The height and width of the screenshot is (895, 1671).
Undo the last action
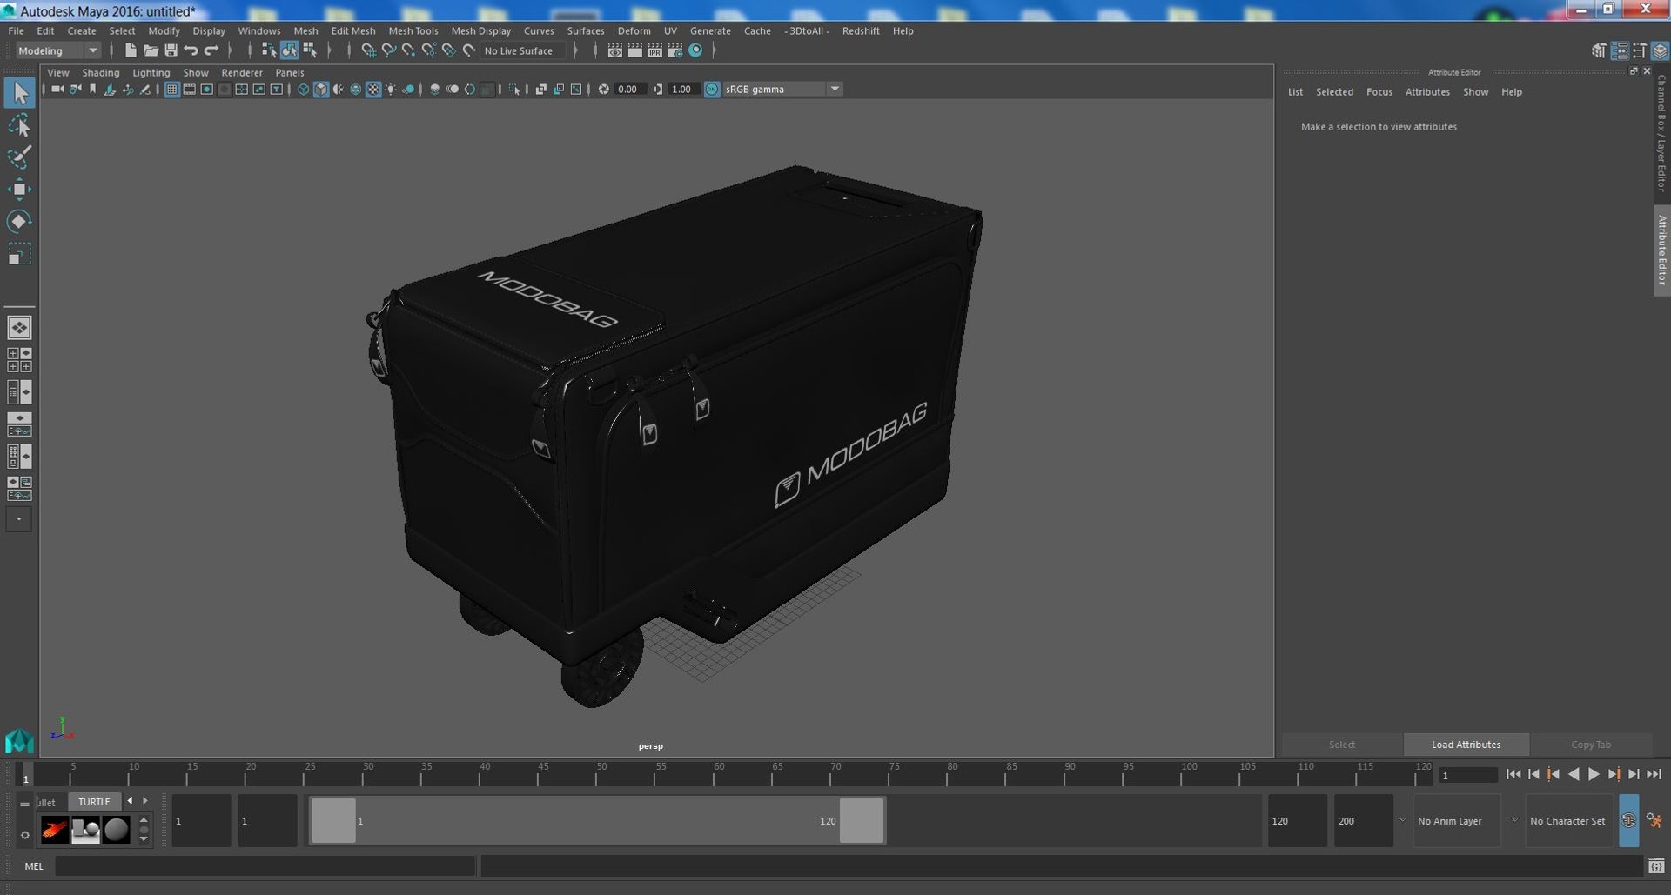(x=191, y=50)
